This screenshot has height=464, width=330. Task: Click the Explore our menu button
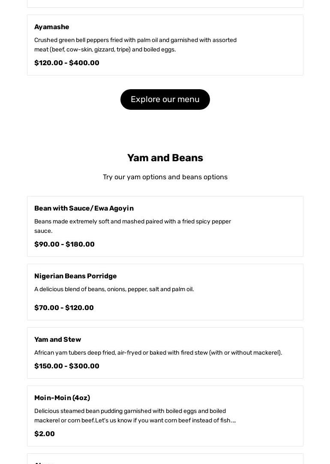[165, 99]
